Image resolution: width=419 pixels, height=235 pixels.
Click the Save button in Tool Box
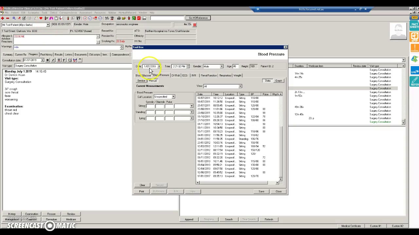[262, 192]
